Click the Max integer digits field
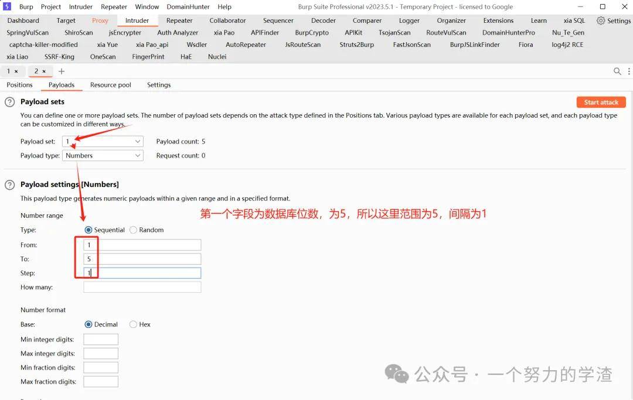 click(x=101, y=354)
